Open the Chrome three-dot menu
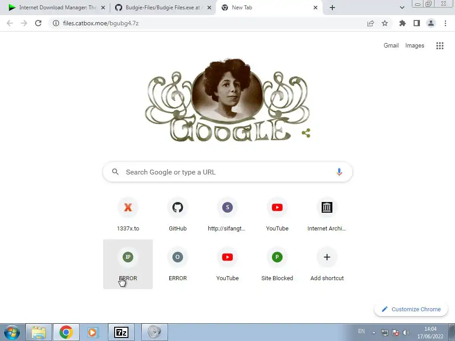The height and width of the screenshot is (341, 455). point(445,23)
